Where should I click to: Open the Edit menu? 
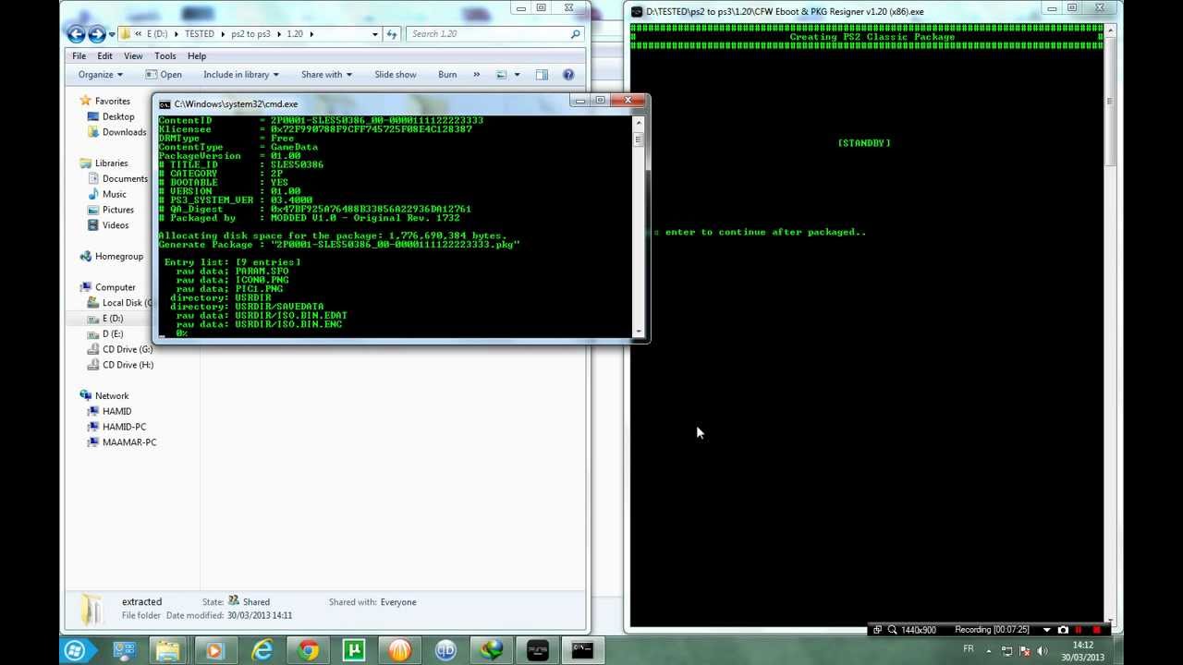105,56
